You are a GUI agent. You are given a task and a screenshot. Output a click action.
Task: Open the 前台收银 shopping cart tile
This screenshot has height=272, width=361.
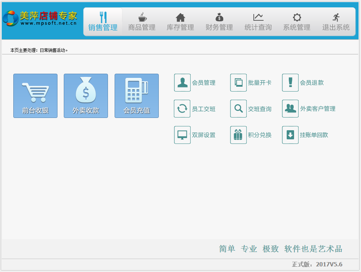(35, 96)
